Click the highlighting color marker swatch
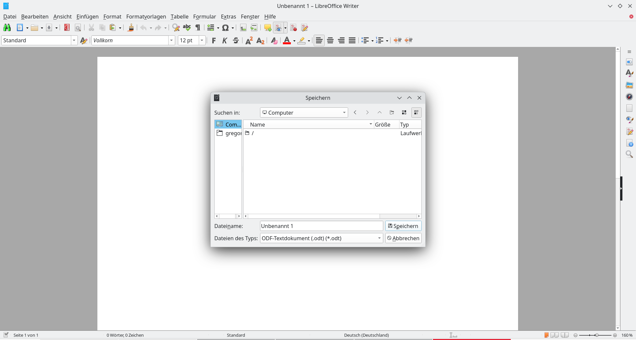Viewport: 636px width, 340px height. [301, 40]
